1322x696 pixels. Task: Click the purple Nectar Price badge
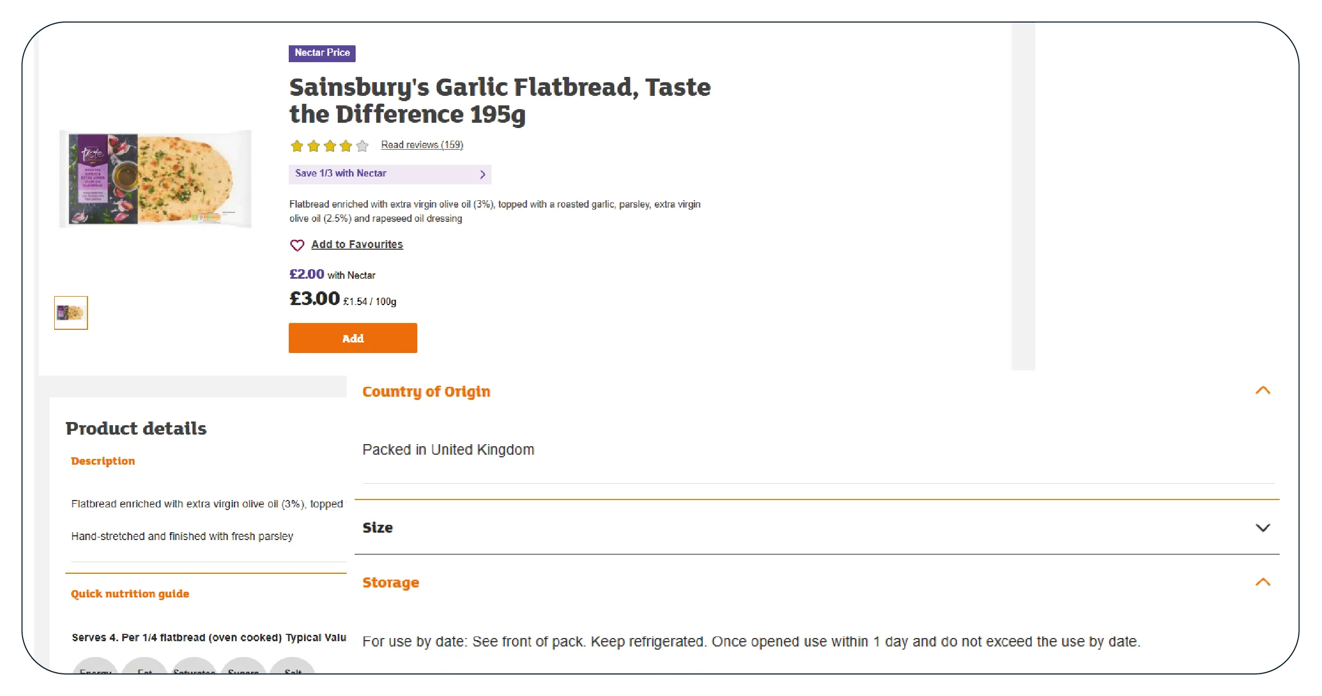(x=322, y=53)
